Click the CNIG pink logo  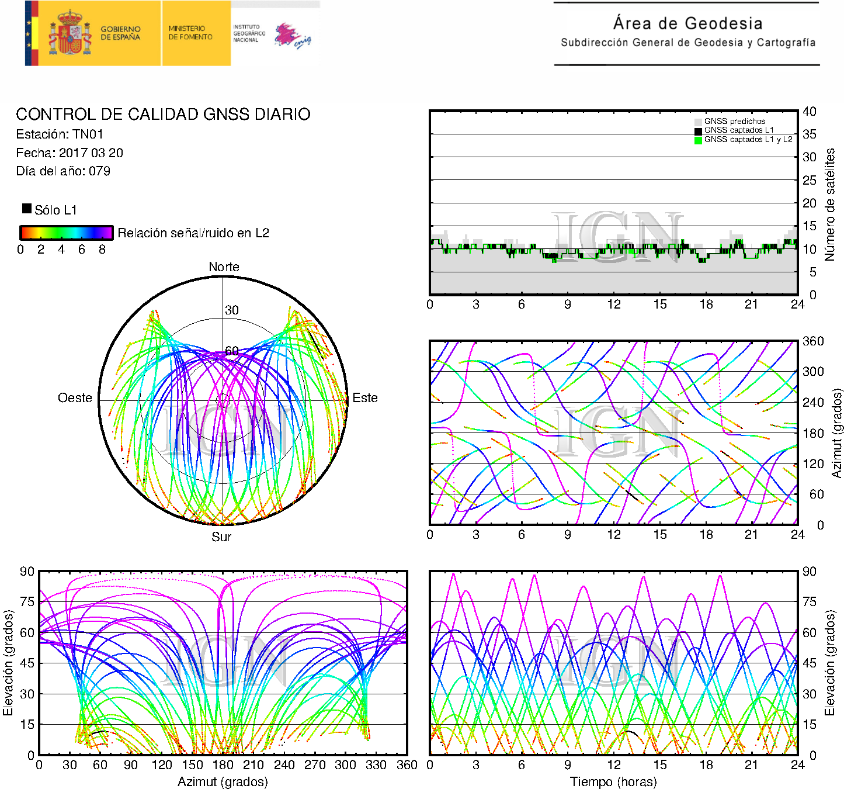click(x=292, y=36)
